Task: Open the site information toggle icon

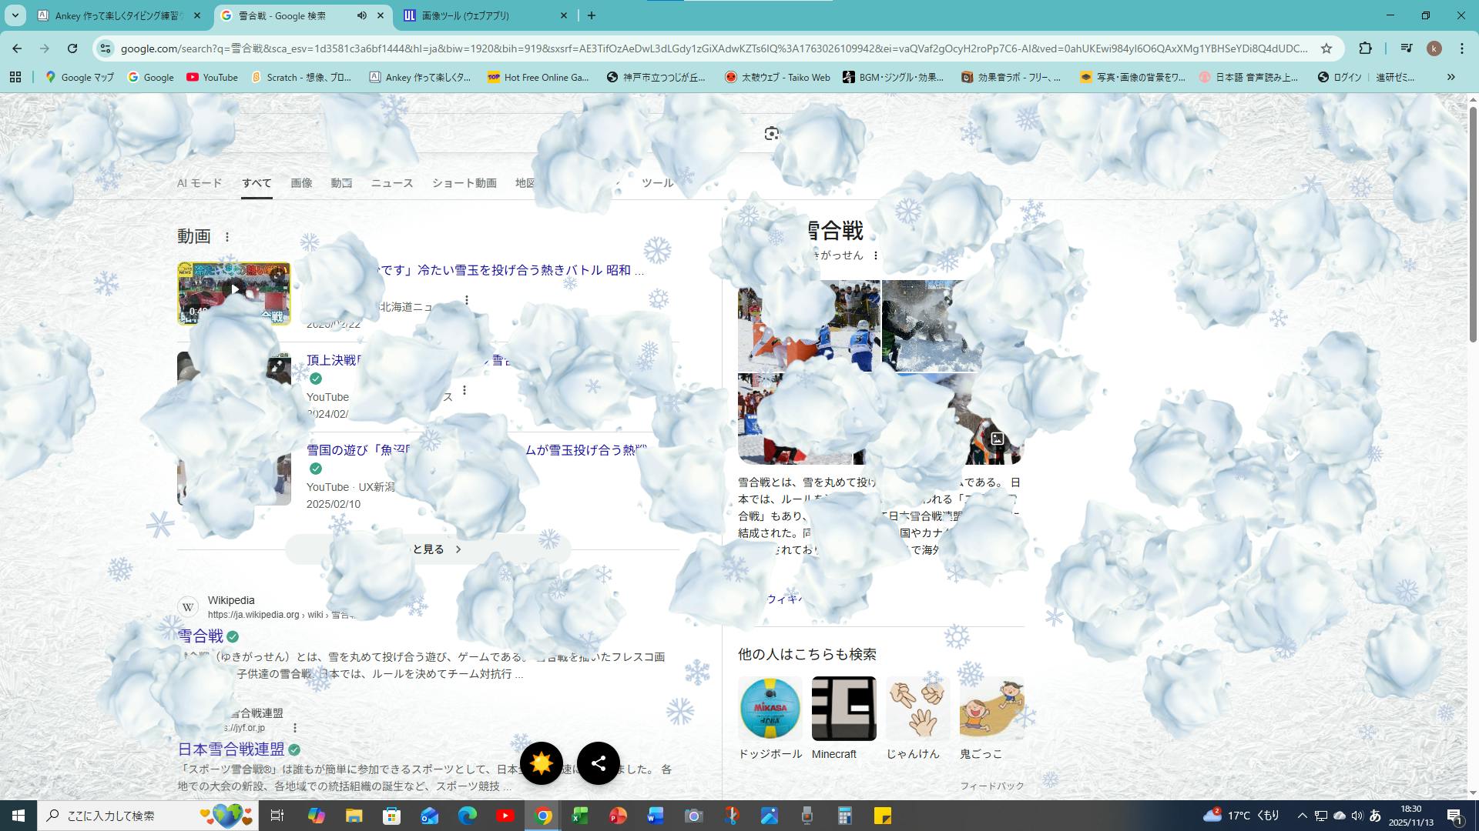Action: (x=106, y=48)
